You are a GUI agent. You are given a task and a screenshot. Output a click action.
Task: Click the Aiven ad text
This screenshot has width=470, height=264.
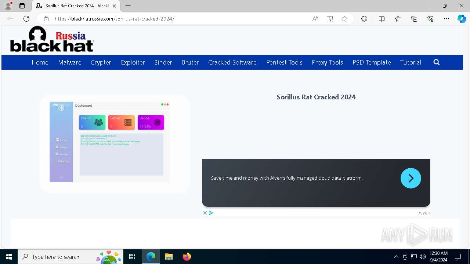(287, 178)
